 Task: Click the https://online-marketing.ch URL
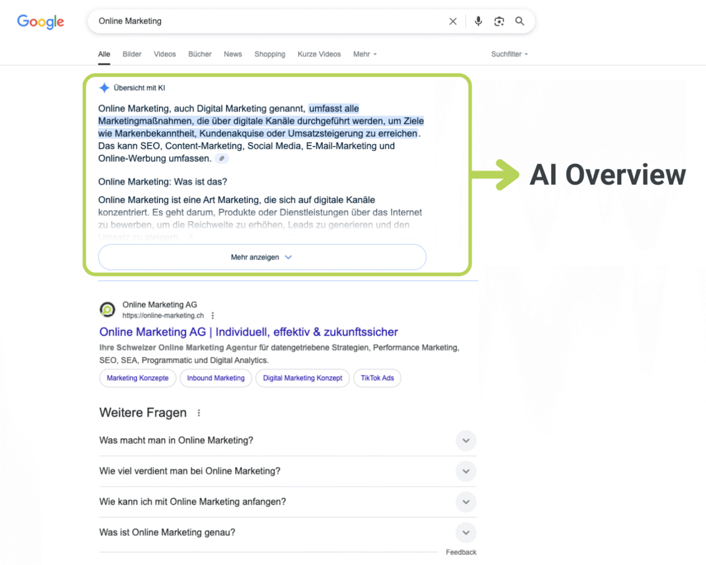coord(163,315)
